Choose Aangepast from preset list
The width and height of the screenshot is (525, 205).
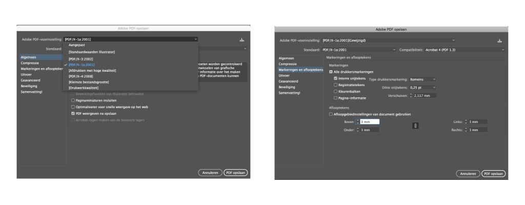(x=131, y=45)
